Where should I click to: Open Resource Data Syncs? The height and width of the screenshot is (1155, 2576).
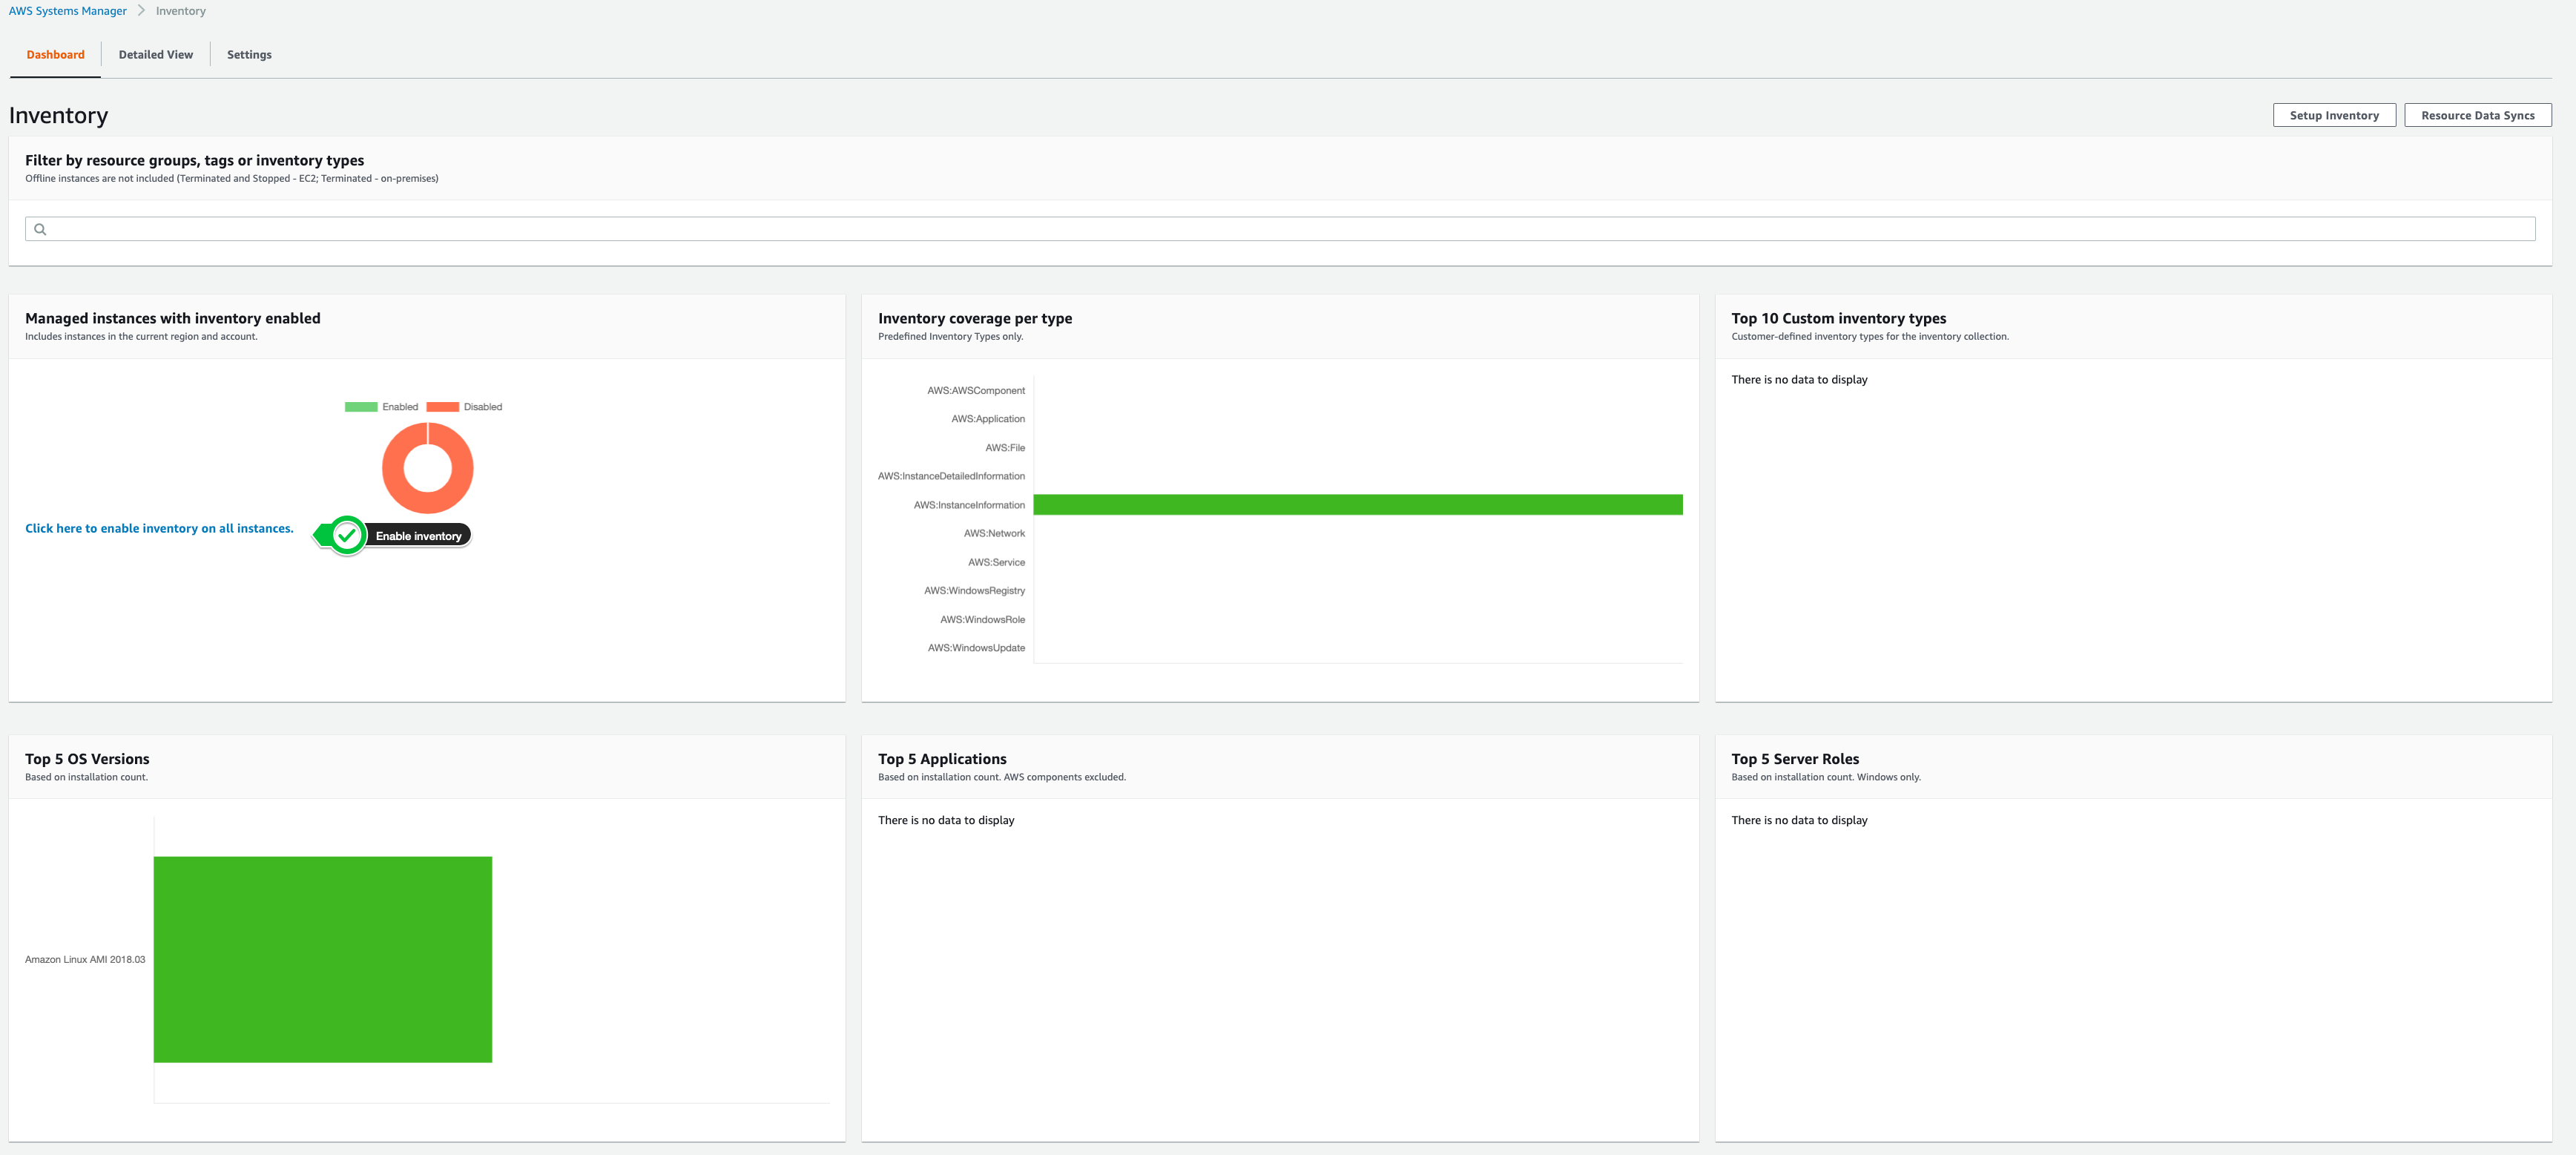pos(2478,115)
